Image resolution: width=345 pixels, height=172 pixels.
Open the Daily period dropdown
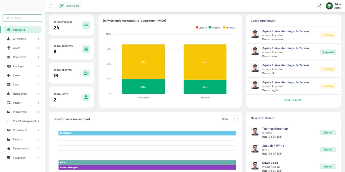(x=229, y=119)
